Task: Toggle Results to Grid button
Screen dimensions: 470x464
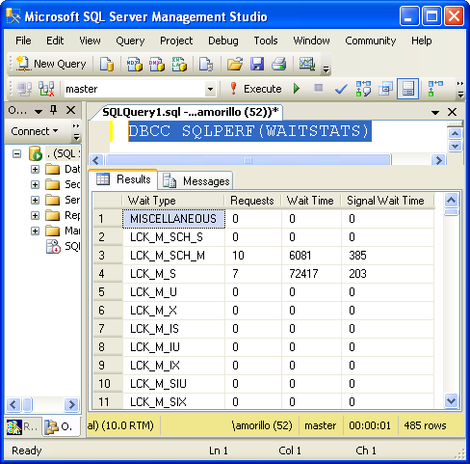Action: click(407, 89)
